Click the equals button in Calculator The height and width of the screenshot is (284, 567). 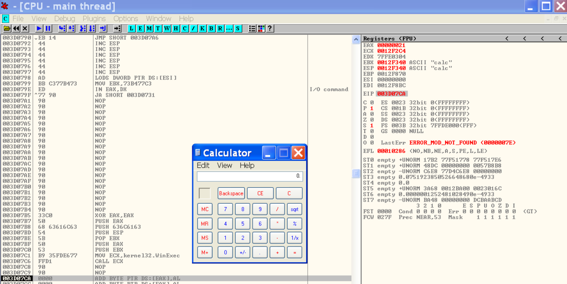click(294, 252)
